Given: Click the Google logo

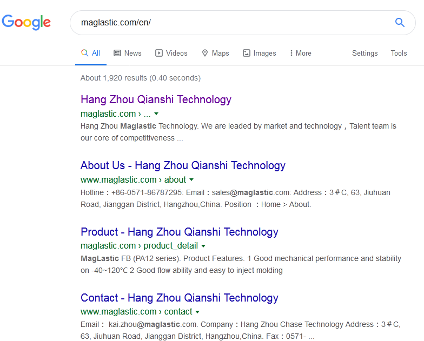Looking at the screenshot, I should (x=27, y=22).
